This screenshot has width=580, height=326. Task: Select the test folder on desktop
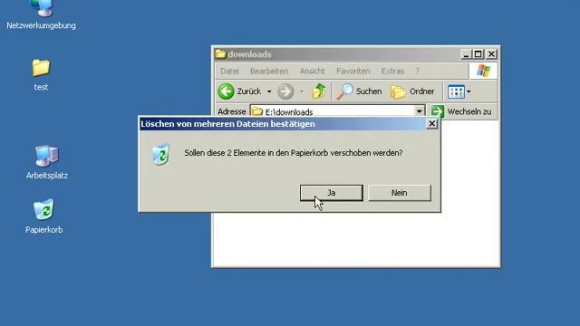point(41,75)
